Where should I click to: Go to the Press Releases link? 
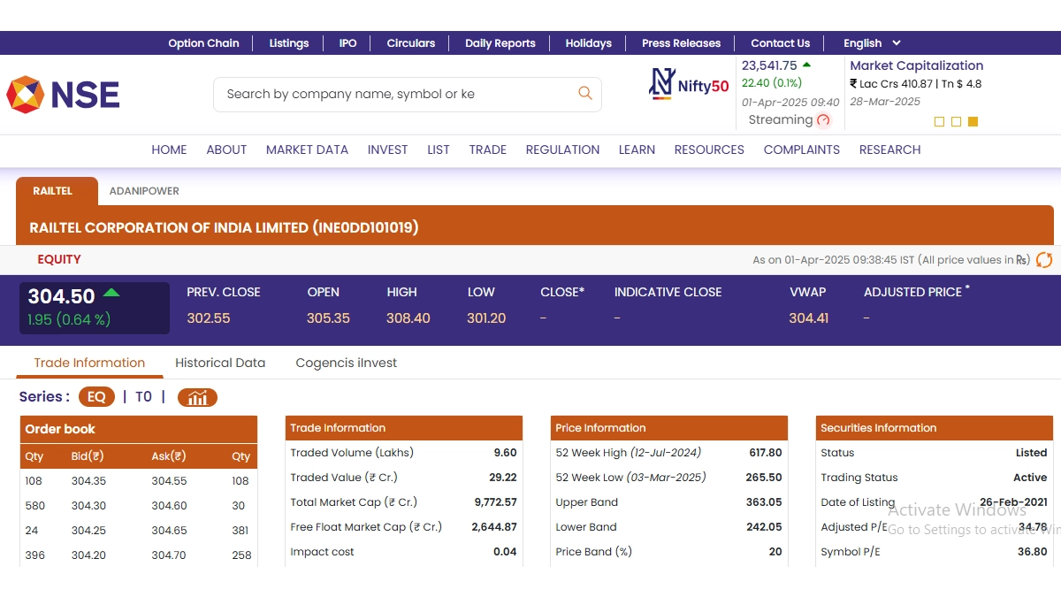(x=681, y=42)
